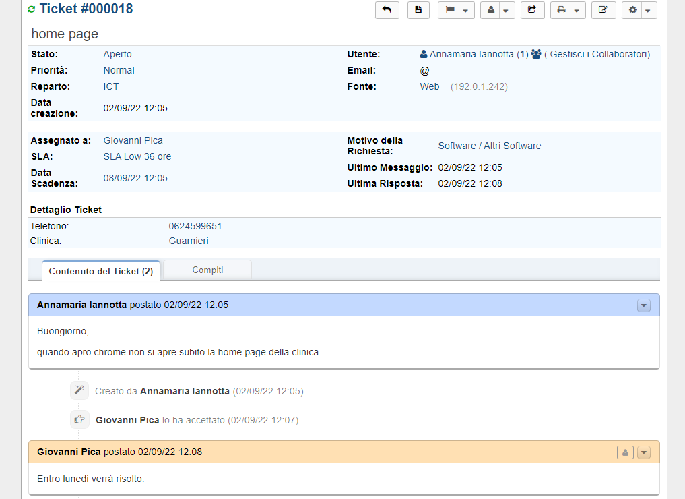Click the assignee Giovanni Pica link

133,140
